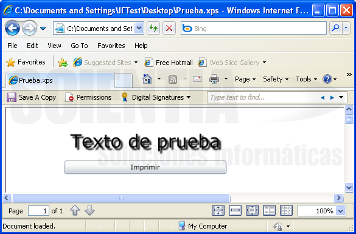The height and width of the screenshot is (234, 356).
Task: Click the Read Mail envelope icon
Action: click(197, 79)
